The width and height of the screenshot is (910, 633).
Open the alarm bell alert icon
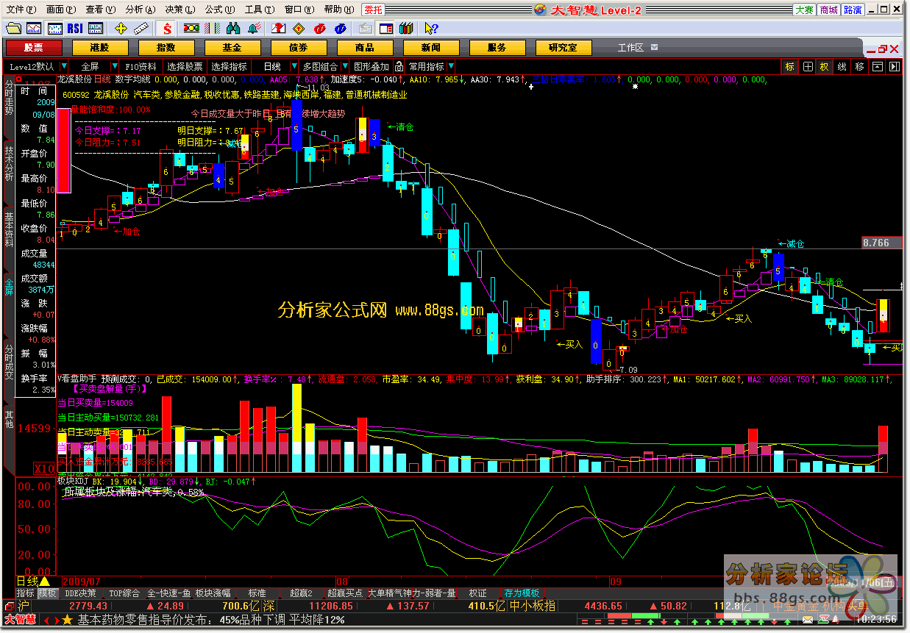pos(255,29)
